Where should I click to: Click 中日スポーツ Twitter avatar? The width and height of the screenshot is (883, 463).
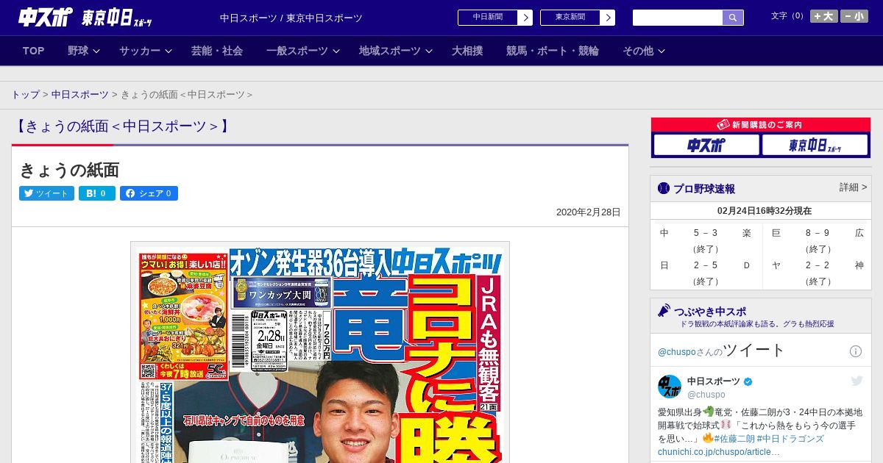coord(670,387)
